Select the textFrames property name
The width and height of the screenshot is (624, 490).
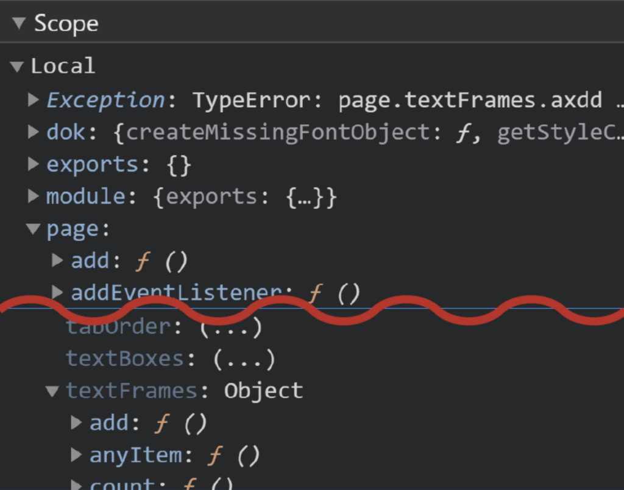pyautogui.click(x=132, y=391)
